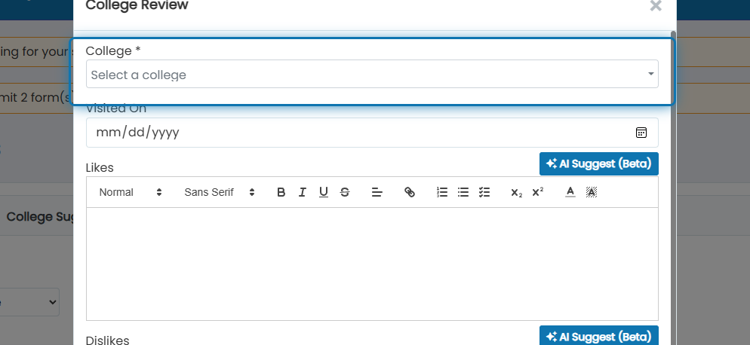Screen dimensions: 750x345
Task: Toggle underline formatting in Likes editor
Action: [x=324, y=192]
